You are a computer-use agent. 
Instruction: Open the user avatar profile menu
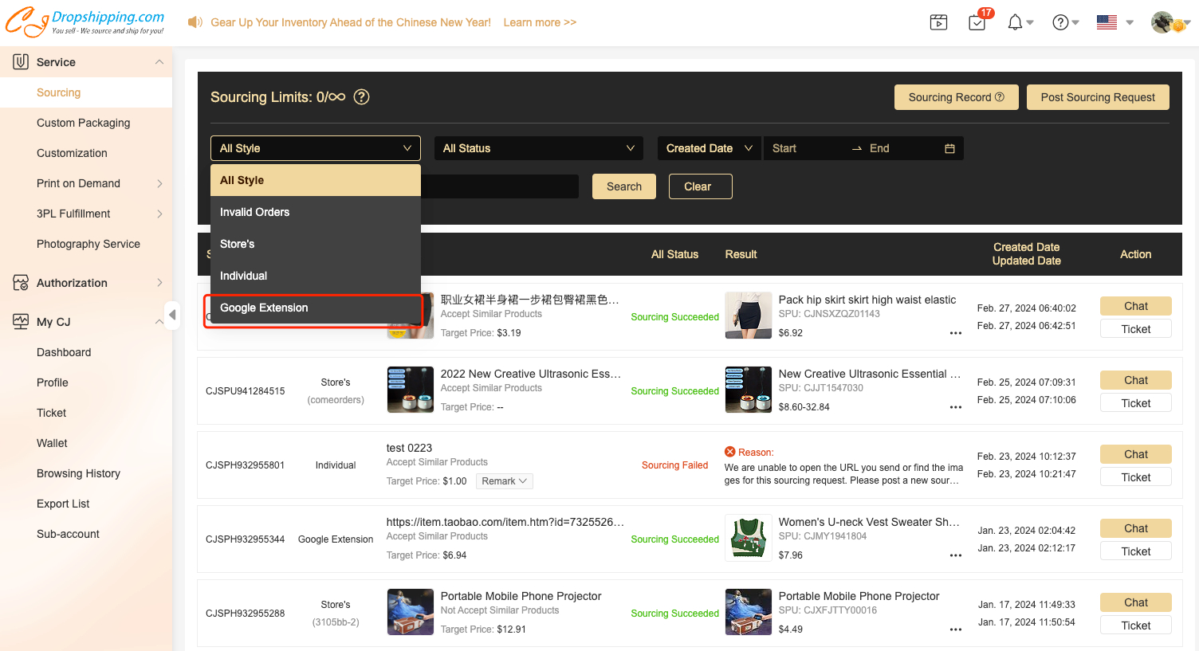1163,22
